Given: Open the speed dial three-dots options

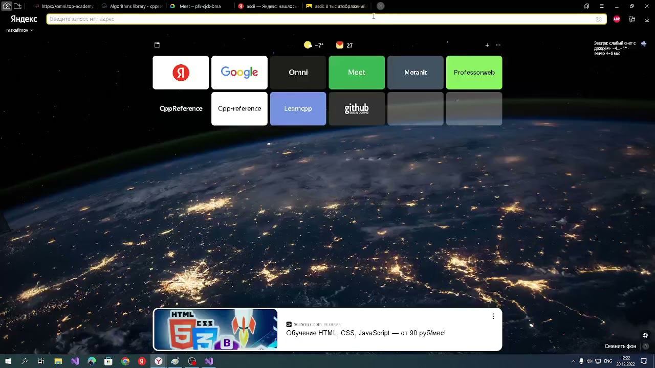Looking at the screenshot, I should (x=498, y=45).
